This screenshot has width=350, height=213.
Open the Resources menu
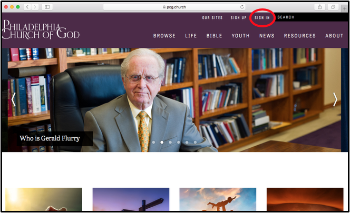tap(300, 36)
